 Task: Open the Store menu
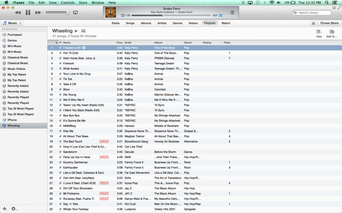[83, 3]
